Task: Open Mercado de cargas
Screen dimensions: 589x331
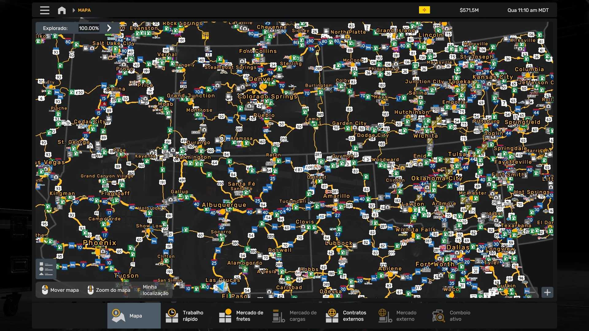Action: click(294, 316)
